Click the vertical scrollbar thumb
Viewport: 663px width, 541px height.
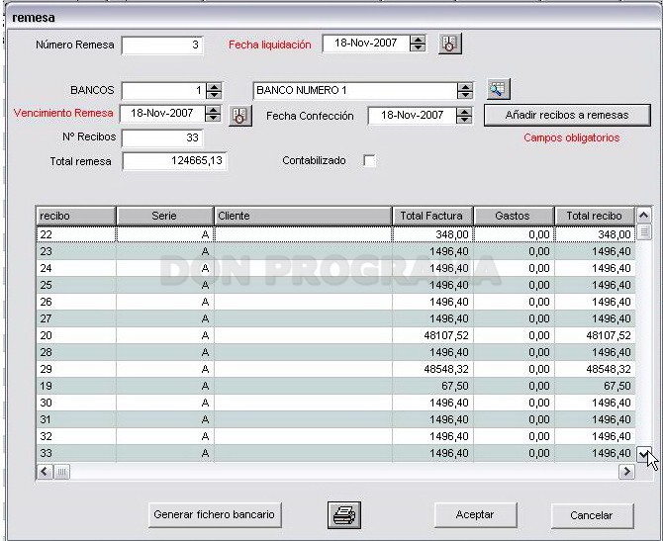point(643,232)
